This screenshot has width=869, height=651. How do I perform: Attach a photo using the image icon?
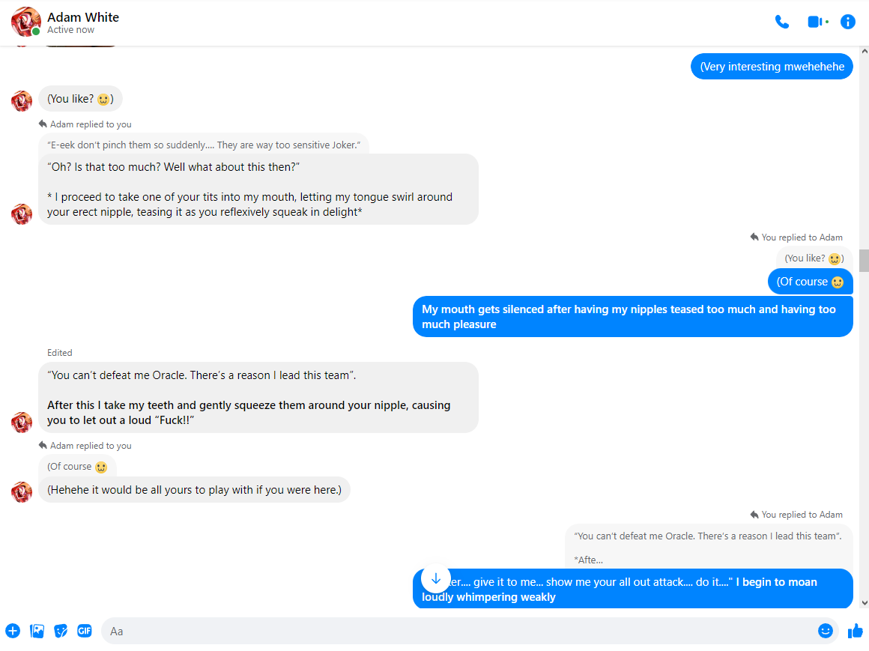pyautogui.click(x=37, y=631)
